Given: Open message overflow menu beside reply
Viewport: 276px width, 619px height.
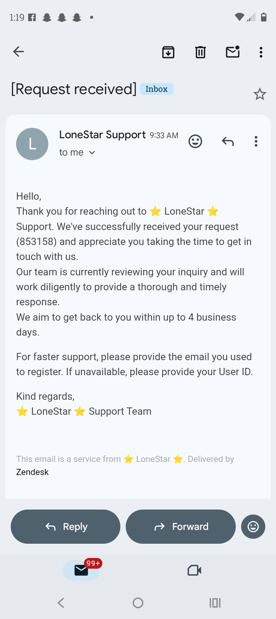Looking at the screenshot, I should (256, 141).
